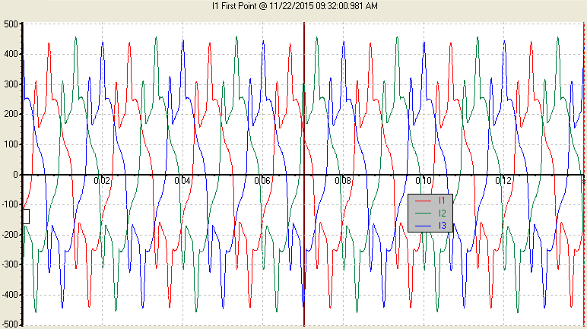Click the 0 label on the vertical axis

click(x=15, y=175)
